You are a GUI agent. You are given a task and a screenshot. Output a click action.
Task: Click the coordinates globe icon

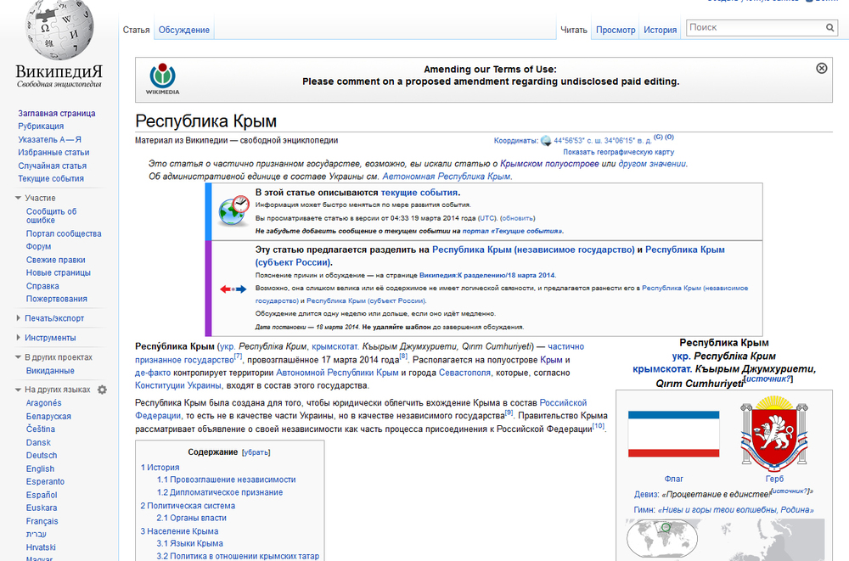[x=546, y=141]
